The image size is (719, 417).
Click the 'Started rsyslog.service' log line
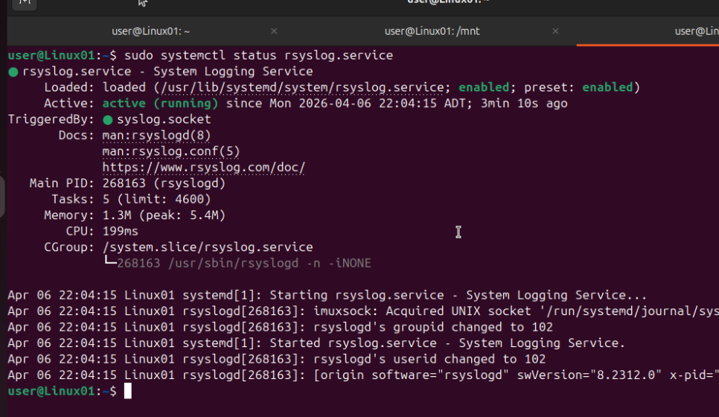(316, 343)
